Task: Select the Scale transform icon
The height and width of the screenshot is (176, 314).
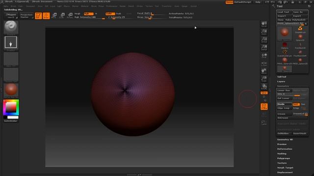Action: point(62,16)
